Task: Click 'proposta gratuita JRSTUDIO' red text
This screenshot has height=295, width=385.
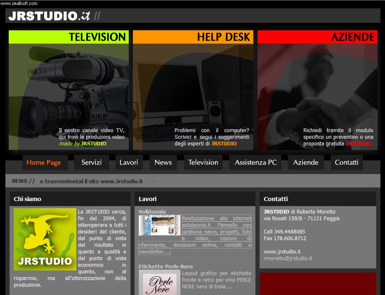Action: pos(337,144)
